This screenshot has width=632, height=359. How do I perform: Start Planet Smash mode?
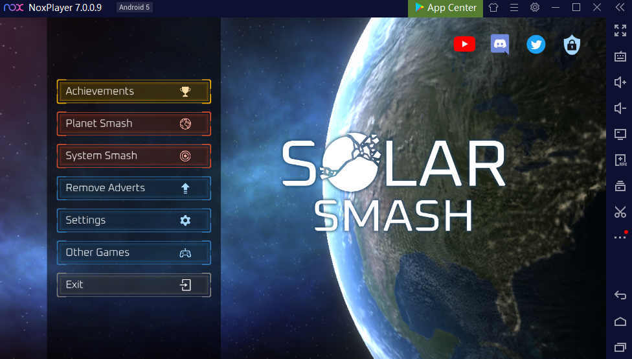tap(134, 124)
